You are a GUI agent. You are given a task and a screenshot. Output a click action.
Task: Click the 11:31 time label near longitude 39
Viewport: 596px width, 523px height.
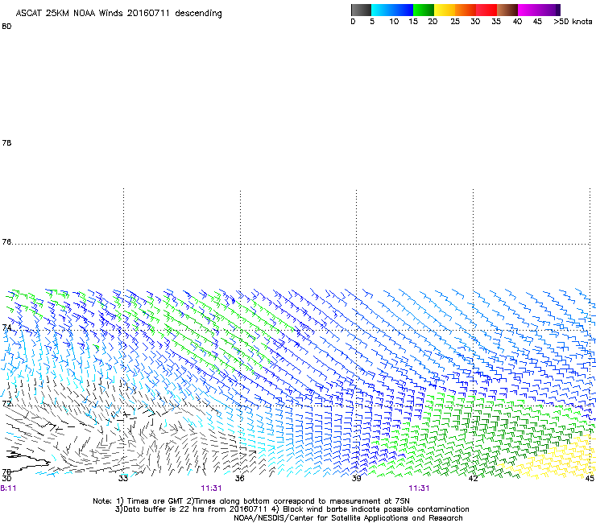click(x=419, y=488)
